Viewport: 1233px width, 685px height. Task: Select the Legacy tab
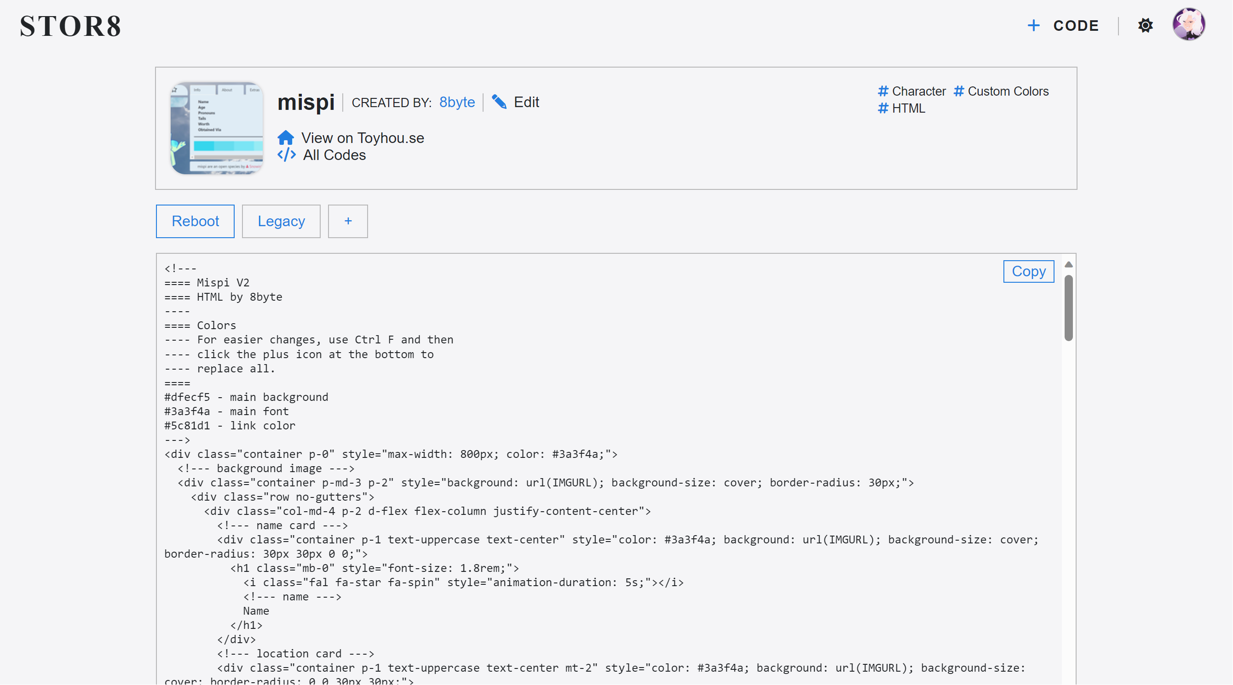(x=280, y=221)
